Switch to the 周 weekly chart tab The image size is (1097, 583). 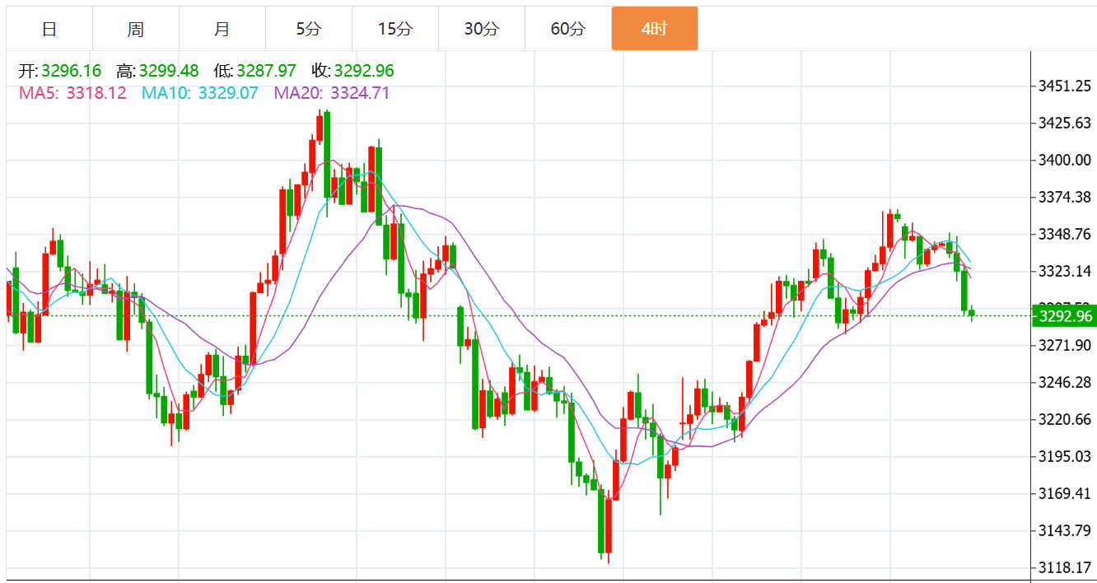tap(136, 29)
